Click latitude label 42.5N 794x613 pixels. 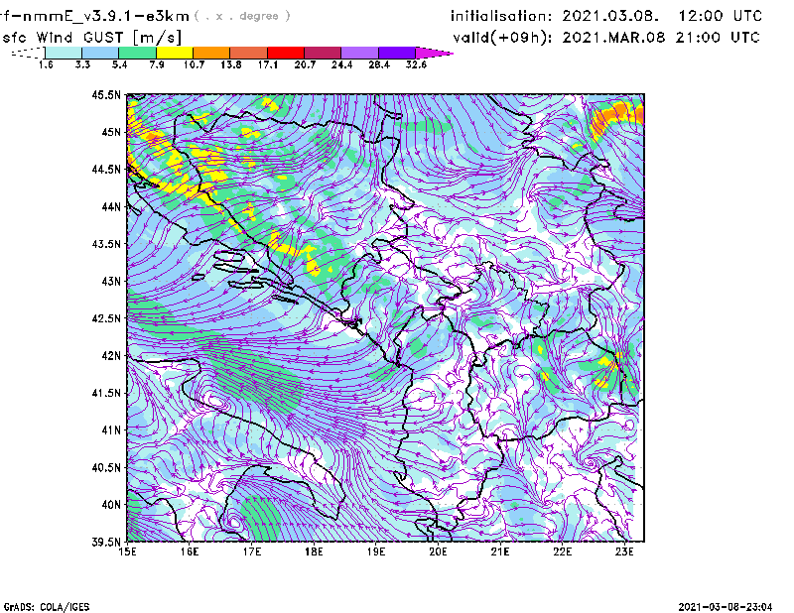[x=106, y=318]
